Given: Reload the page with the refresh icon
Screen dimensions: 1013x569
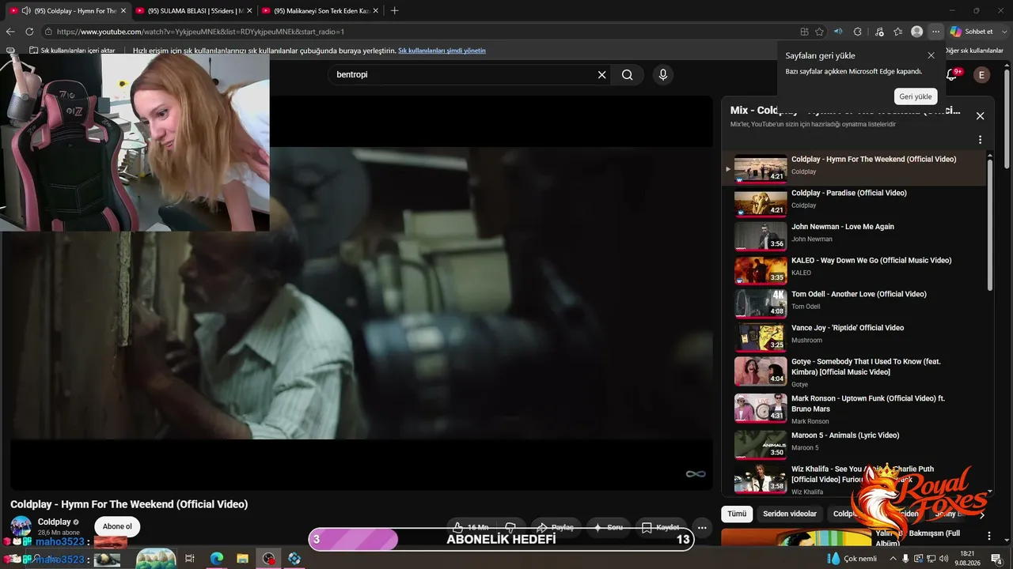Looking at the screenshot, I should tap(29, 32).
